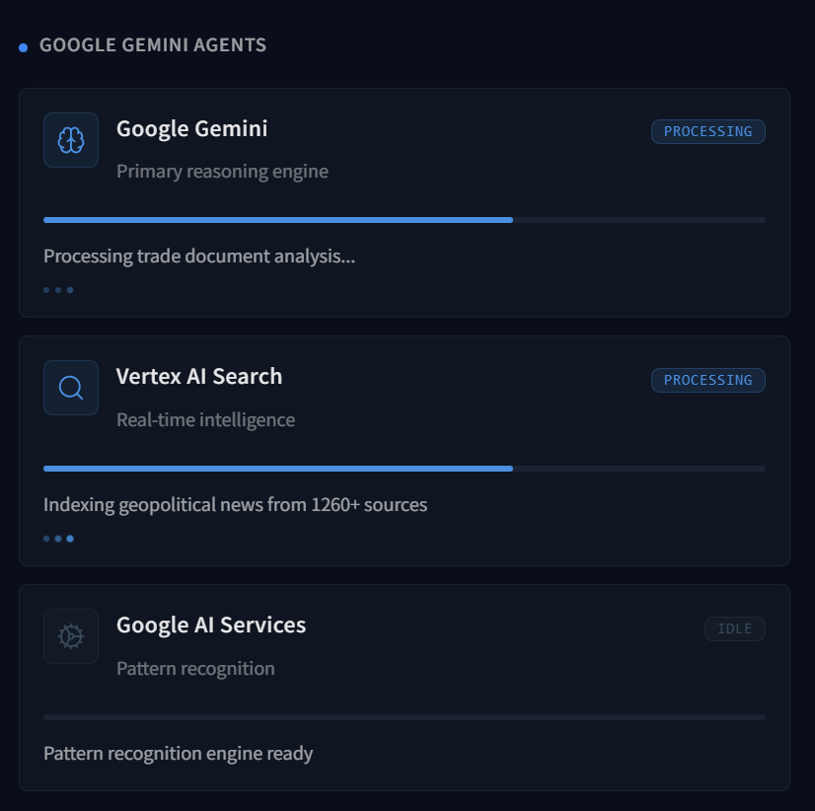Click the loading dots under trade document analysis

tap(58, 290)
